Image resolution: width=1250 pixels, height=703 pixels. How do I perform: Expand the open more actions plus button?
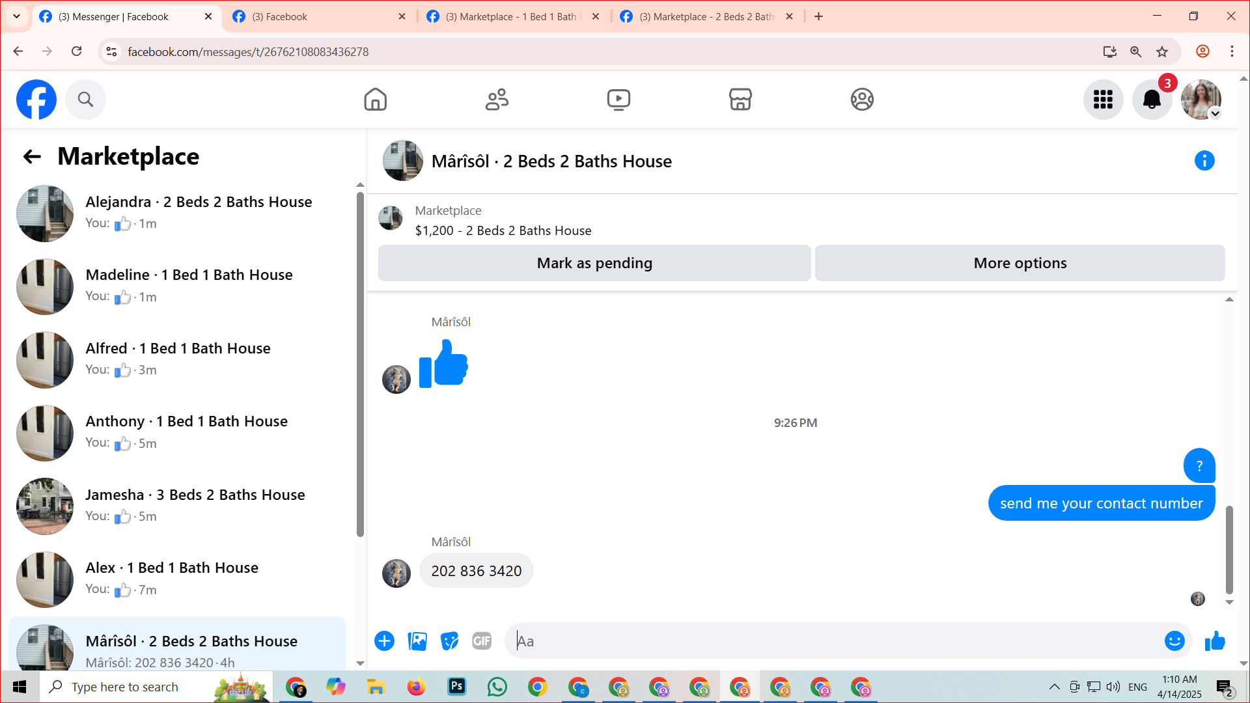[384, 641]
